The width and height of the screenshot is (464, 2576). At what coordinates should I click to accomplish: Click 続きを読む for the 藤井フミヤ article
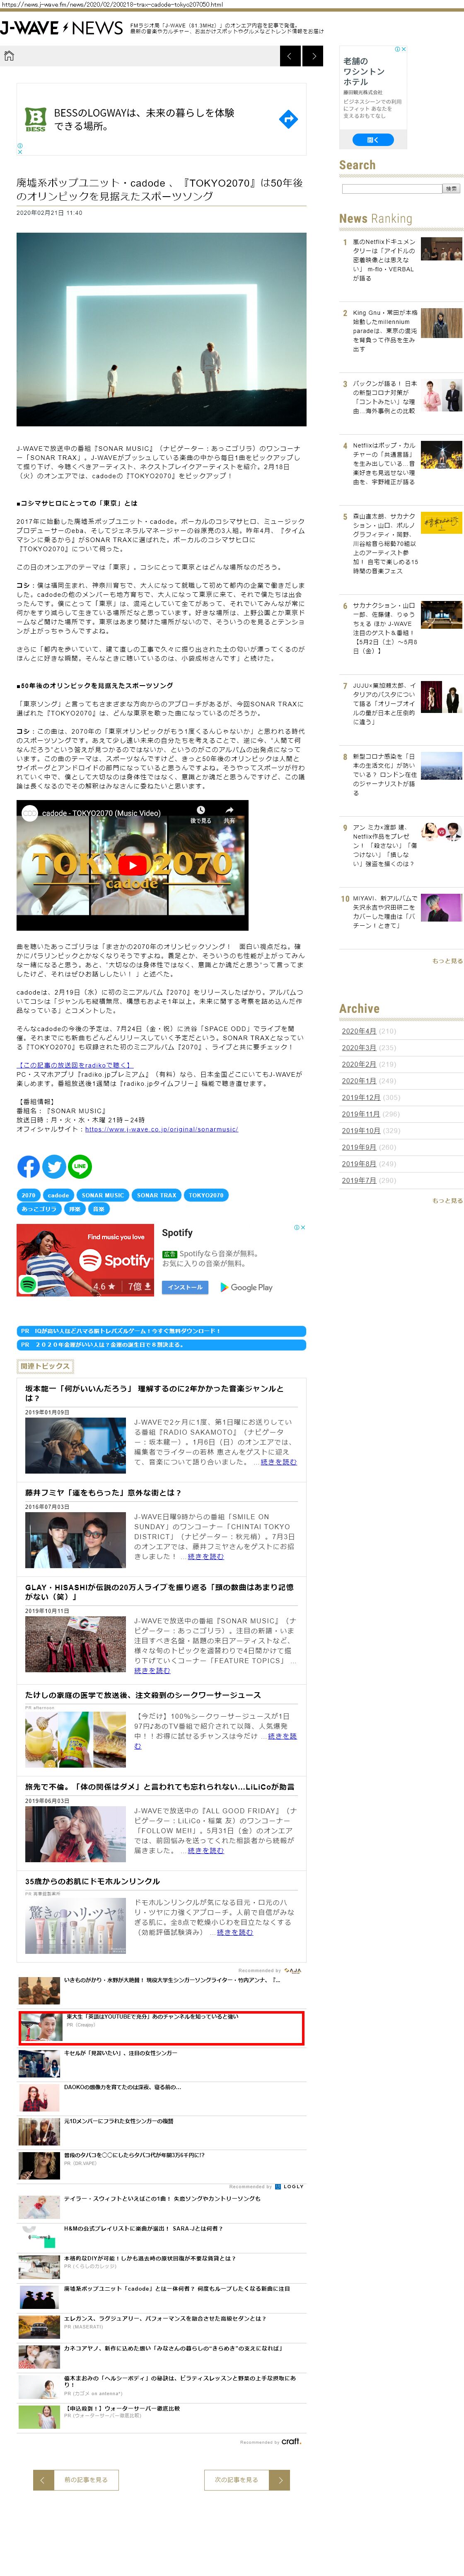pyautogui.click(x=205, y=1556)
